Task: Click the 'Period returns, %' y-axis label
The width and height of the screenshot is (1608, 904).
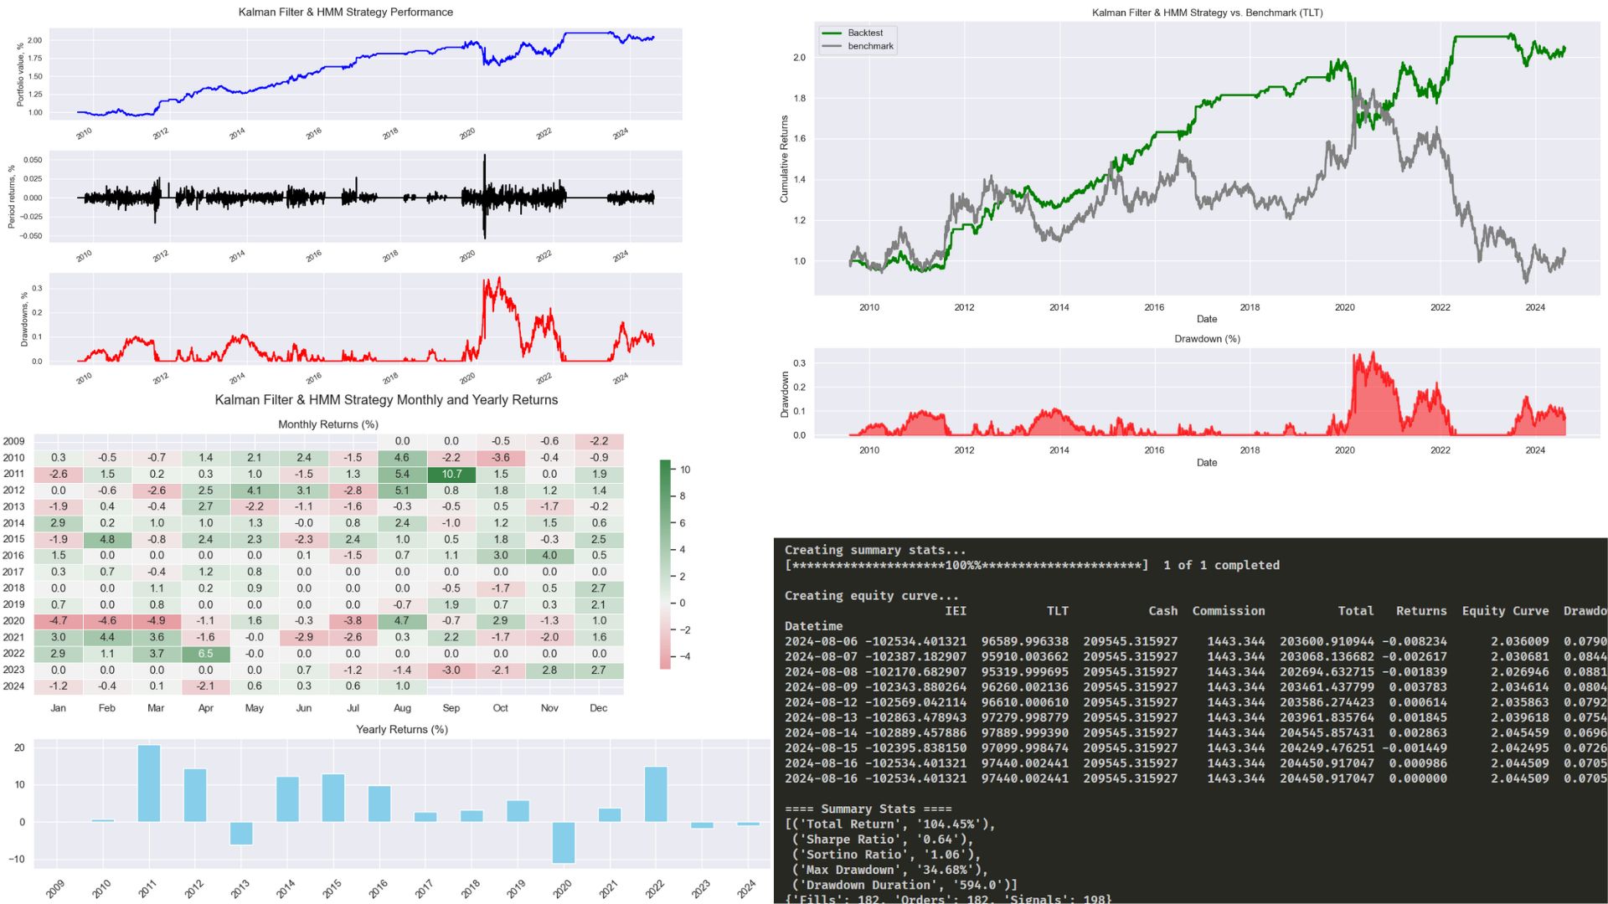Action: 13,198
